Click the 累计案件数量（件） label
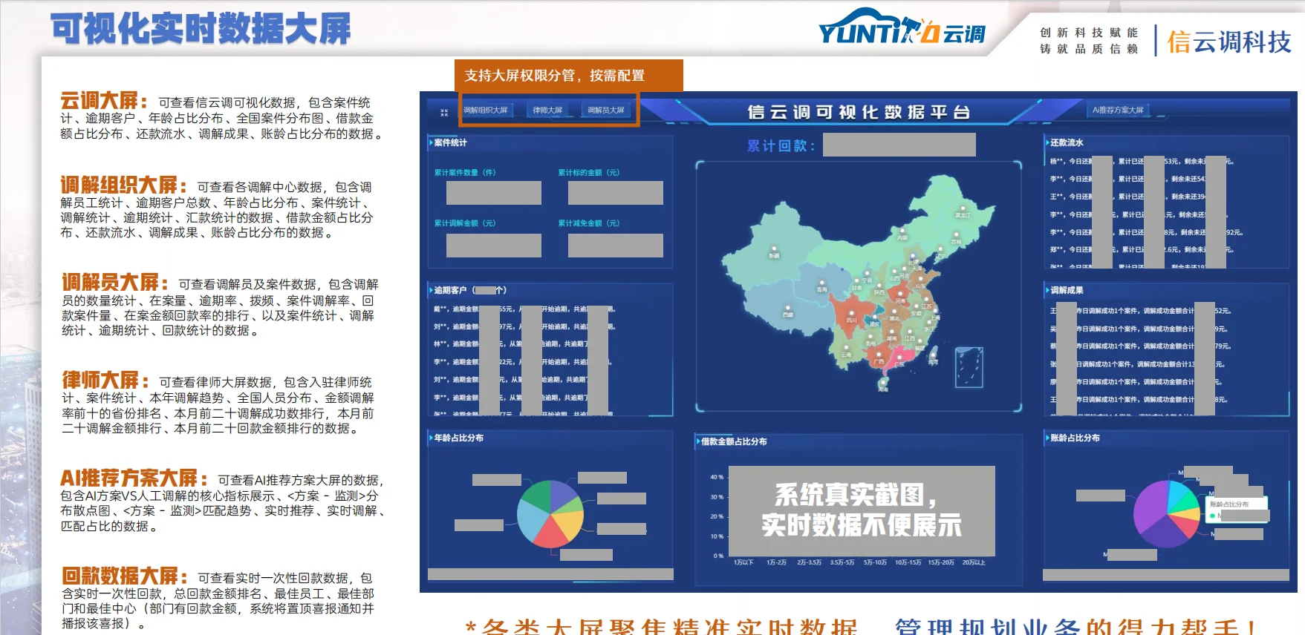The image size is (1305, 635). point(465,173)
